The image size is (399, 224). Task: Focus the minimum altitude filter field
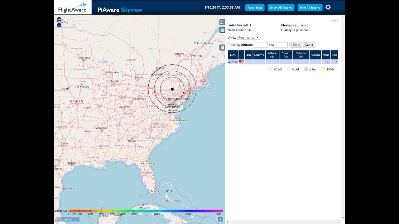(x=261, y=45)
